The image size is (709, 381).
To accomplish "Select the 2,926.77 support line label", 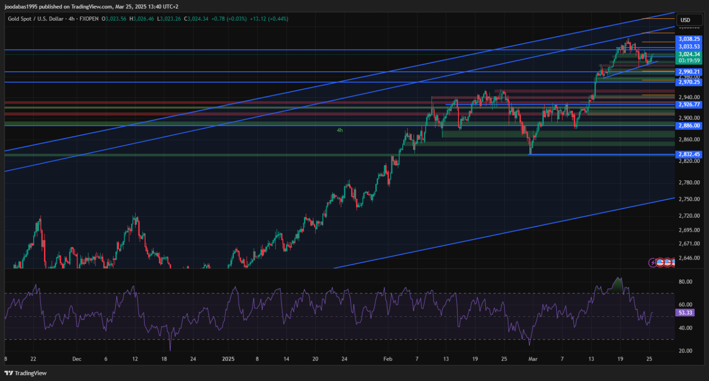I will 688,104.
